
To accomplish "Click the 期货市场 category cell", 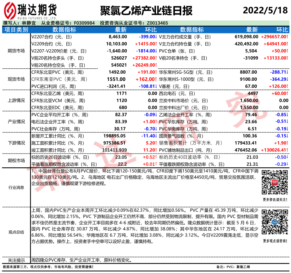I will click(16, 51).
